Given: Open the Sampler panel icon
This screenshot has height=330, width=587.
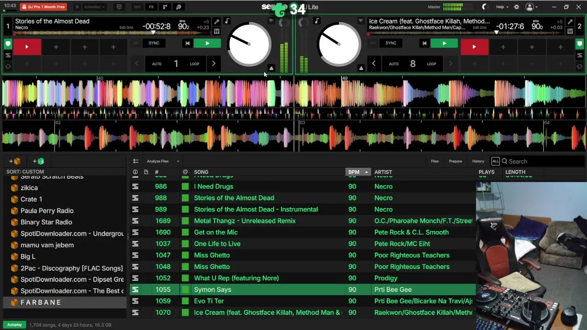Looking at the screenshot, I should coord(165,7).
